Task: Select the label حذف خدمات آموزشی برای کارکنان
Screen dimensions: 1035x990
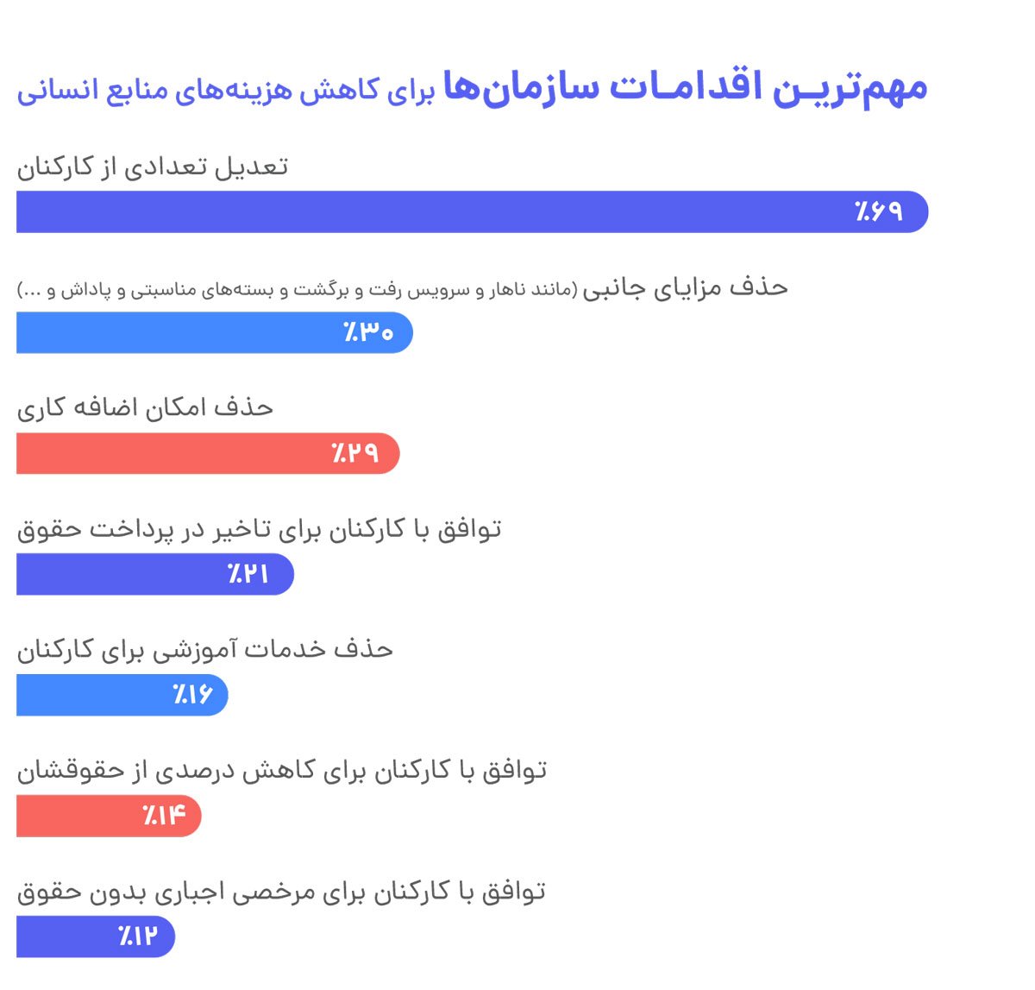Action: 205,649
